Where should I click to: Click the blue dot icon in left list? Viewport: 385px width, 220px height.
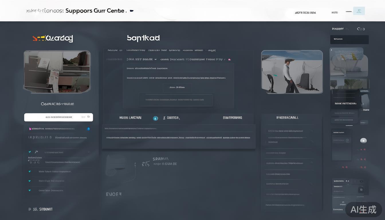88,129
